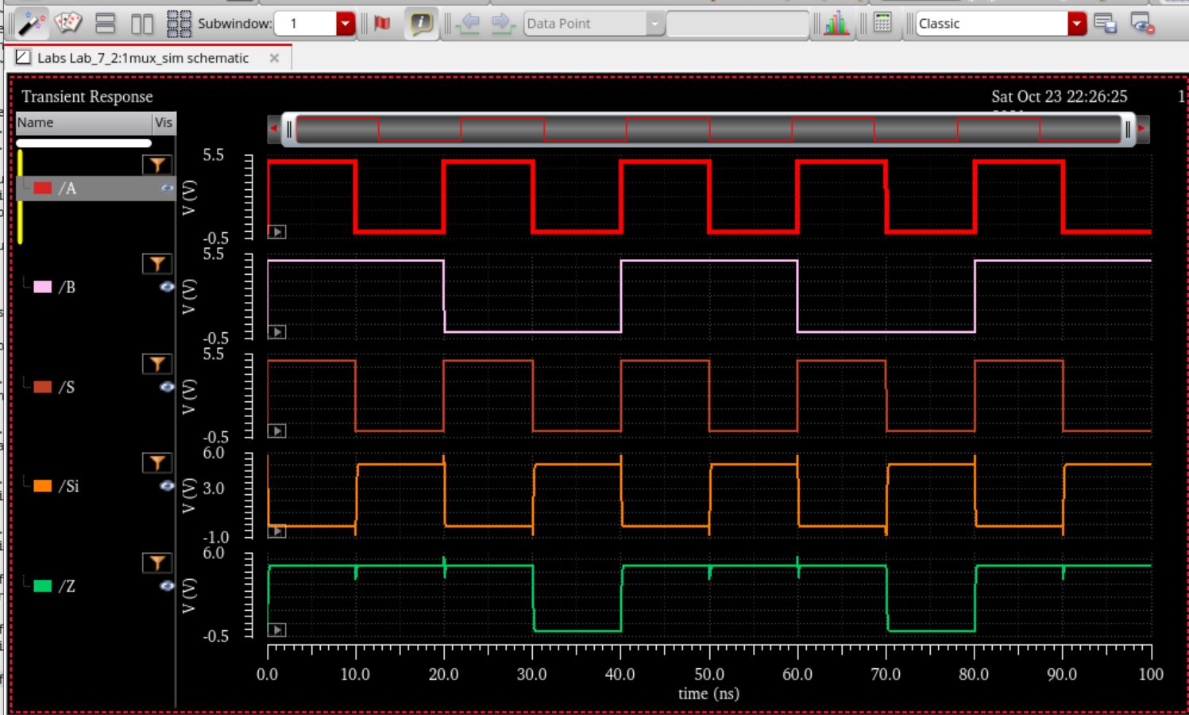Toggle visibility of the /Si trace
The height and width of the screenshot is (715, 1189).
point(167,486)
